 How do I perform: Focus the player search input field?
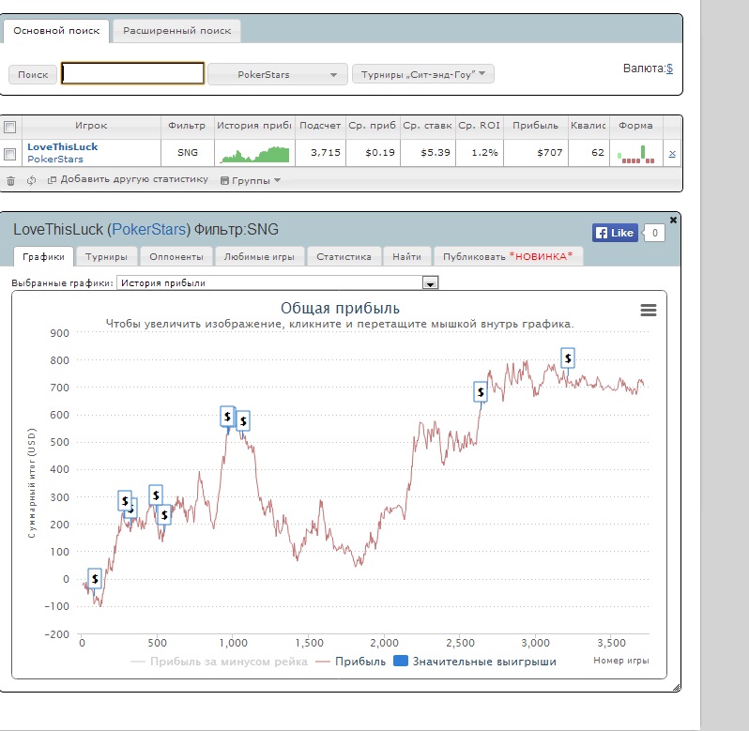pos(132,73)
